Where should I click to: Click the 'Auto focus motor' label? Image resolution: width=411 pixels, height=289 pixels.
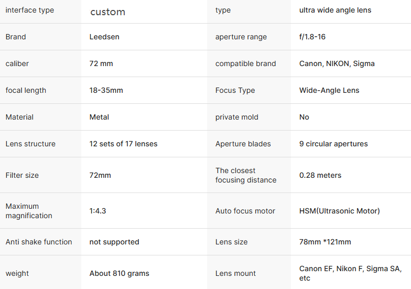pos(245,211)
